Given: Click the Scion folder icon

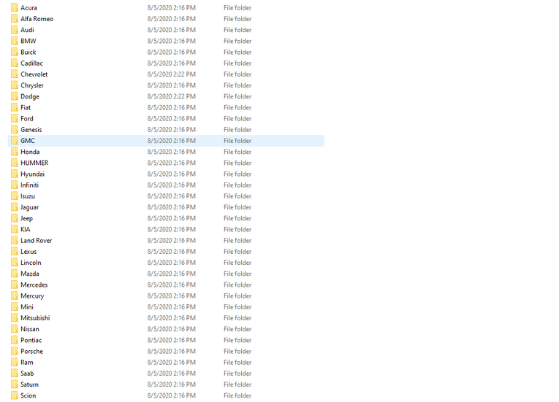Looking at the screenshot, I should tap(15, 395).
